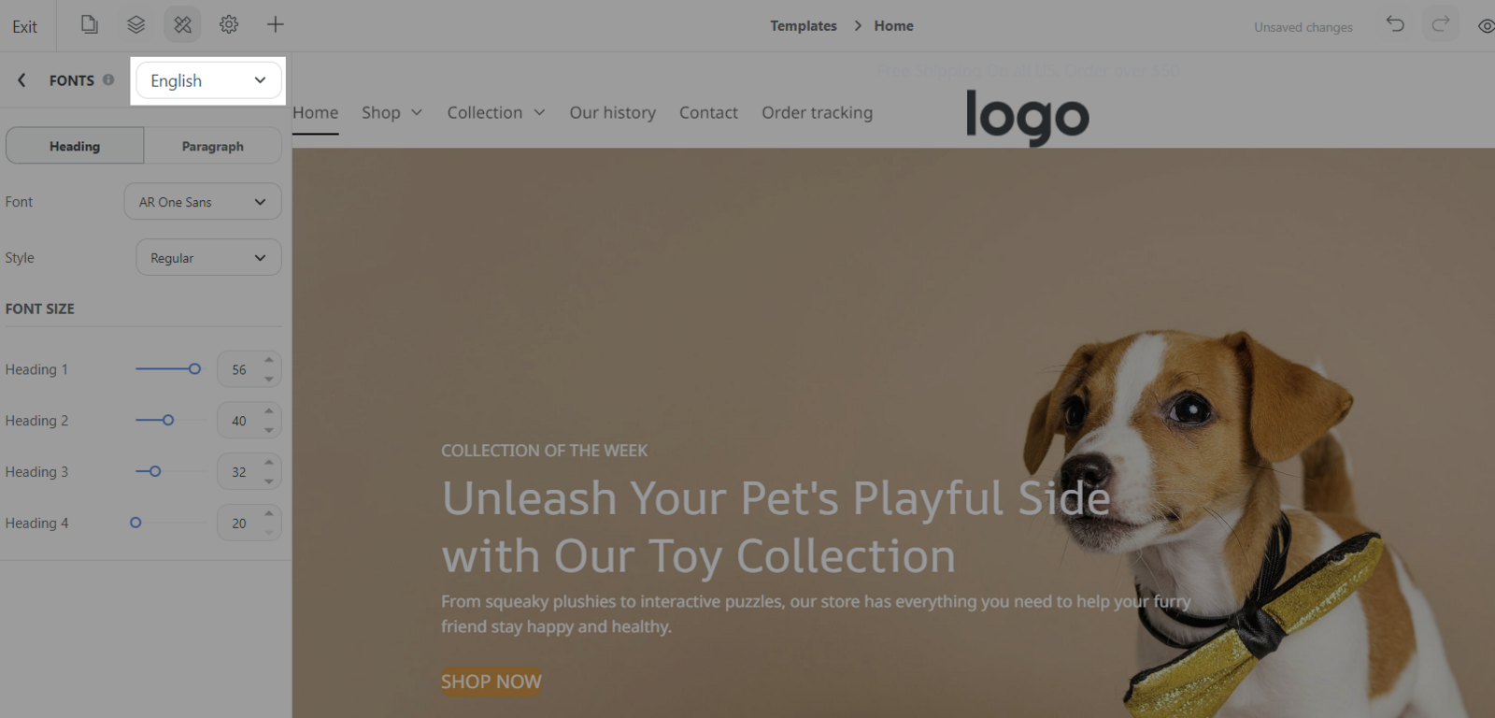Screen dimensions: 1495x718
Task: Open the Regular style dropdown
Action: click(x=208, y=258)
